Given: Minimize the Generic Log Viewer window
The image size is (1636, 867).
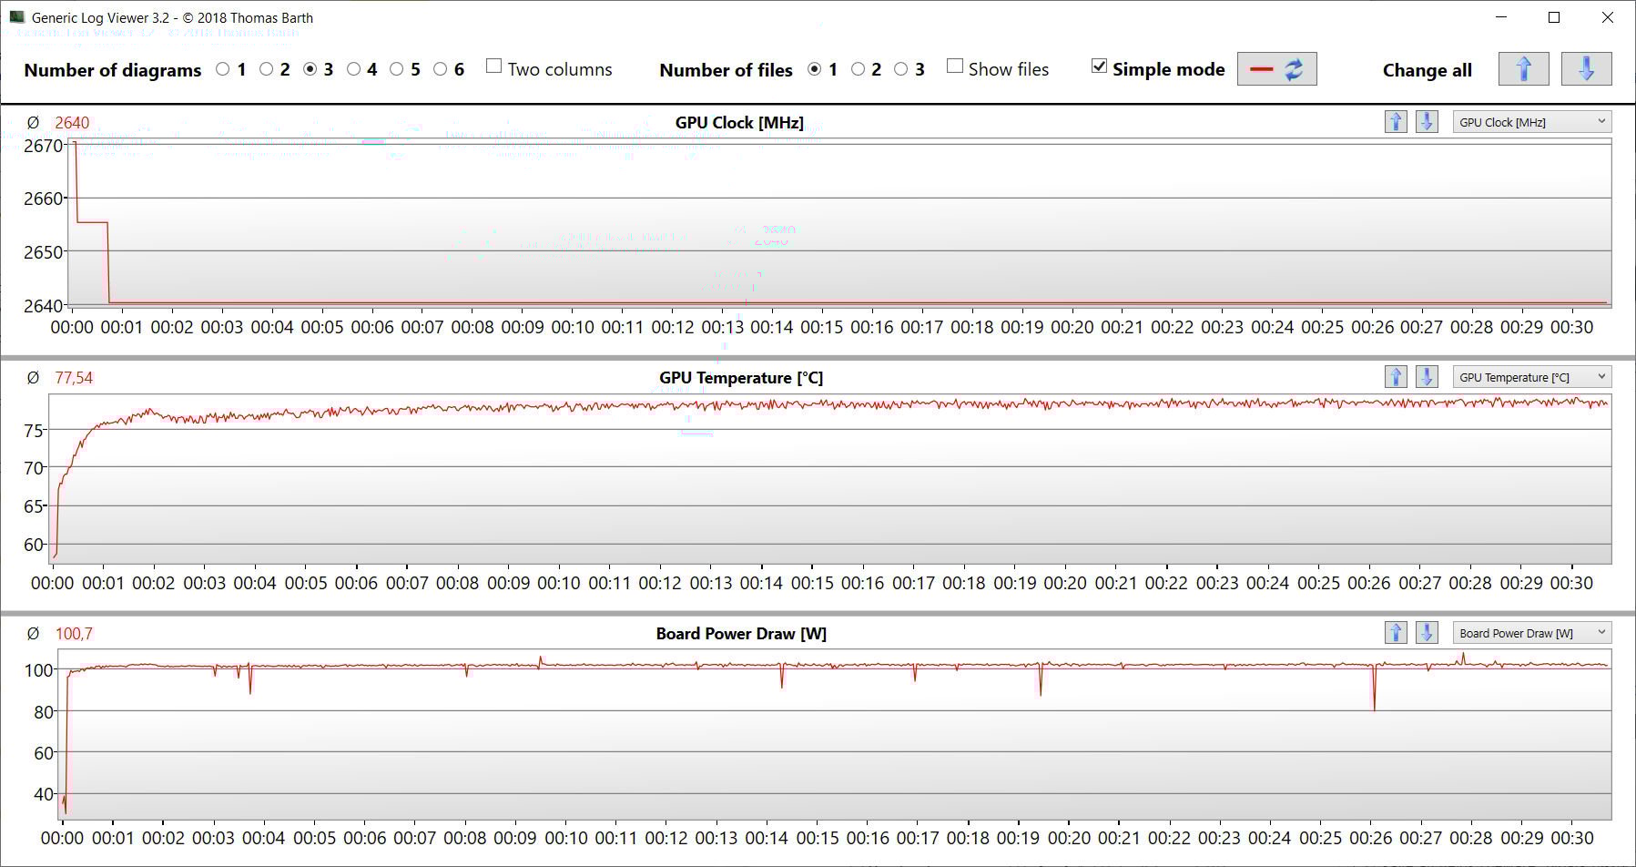Looking at the screenshot, I should 1502,17.
